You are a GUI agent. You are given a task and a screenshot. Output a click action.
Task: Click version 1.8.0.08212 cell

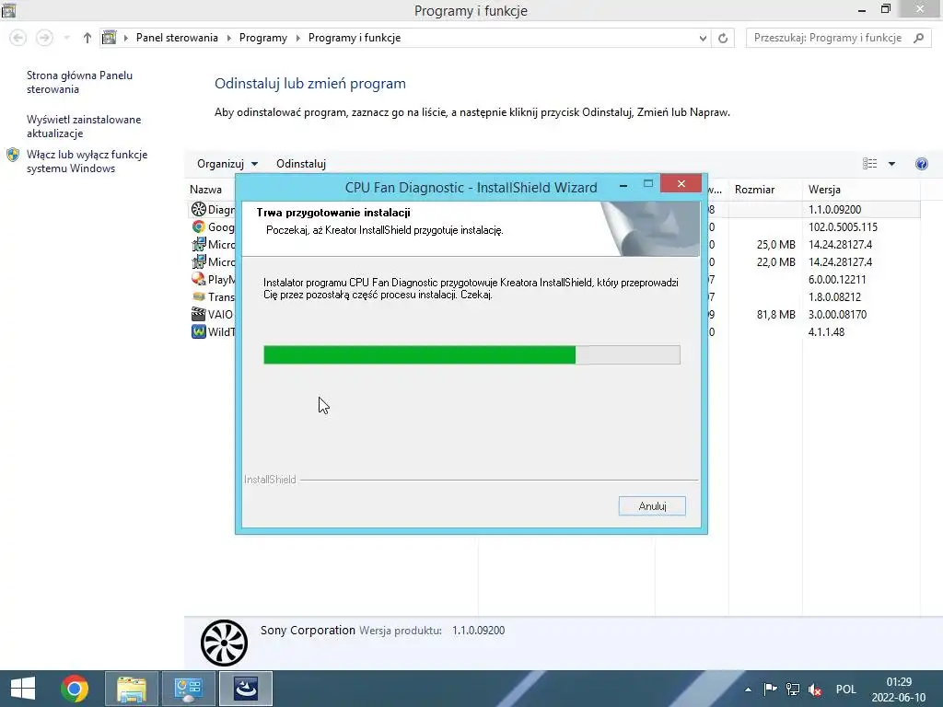coord(834,297)
